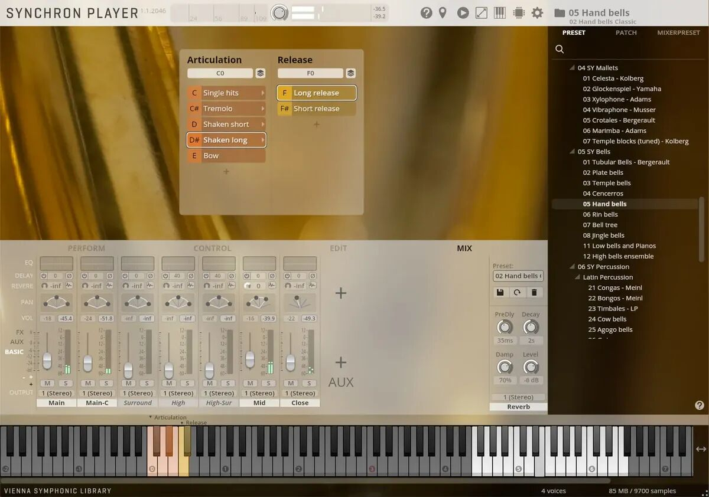Screen dimensions: 709x497
Task: Solo the Mid mixer channel
Action: click(269, 383)
